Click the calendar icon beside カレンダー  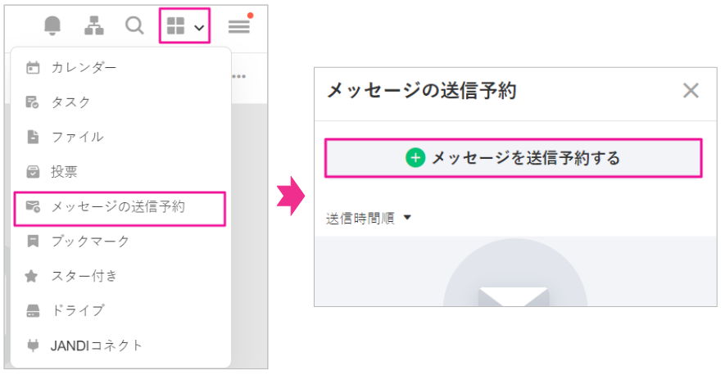point(33,67)
